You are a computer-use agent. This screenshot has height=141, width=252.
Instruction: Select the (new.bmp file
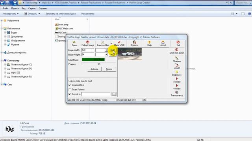pyautogui.click(x=63, y=24)
